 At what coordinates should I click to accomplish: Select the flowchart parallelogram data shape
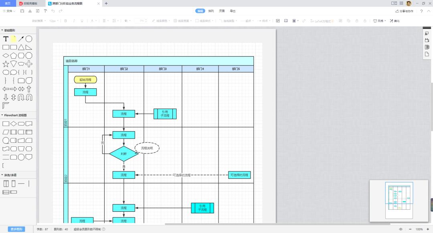6,132
